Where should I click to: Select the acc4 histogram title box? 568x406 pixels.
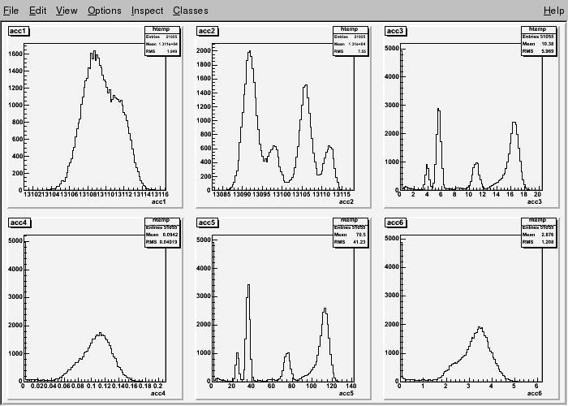pyautogui.click(x=19, y=222)
